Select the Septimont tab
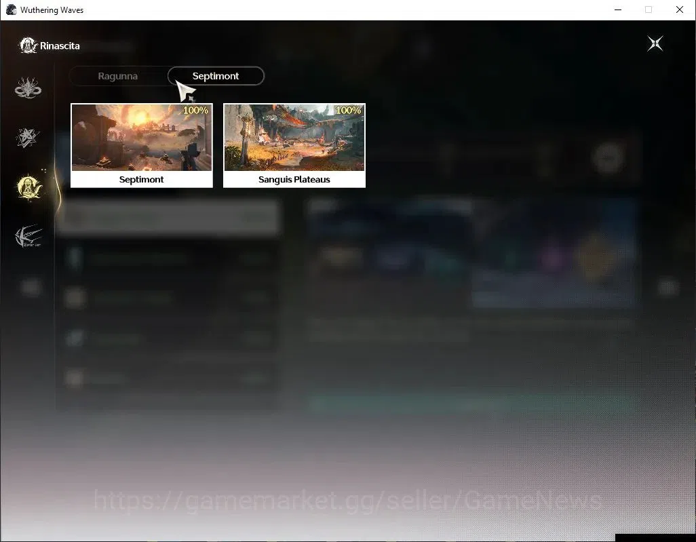Viewport: 696px width, 542px height. click(x=216, y=76)
